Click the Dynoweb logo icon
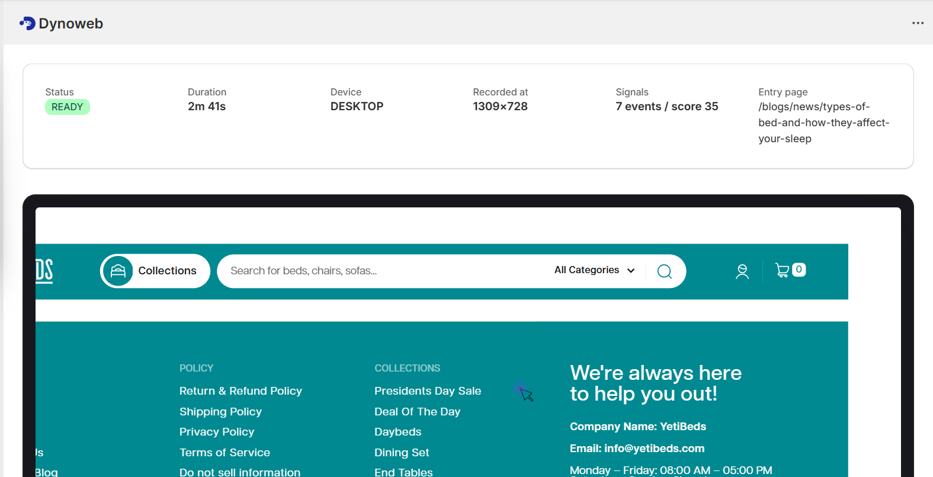This screenshot has height=477, width=933. (27, 24)
